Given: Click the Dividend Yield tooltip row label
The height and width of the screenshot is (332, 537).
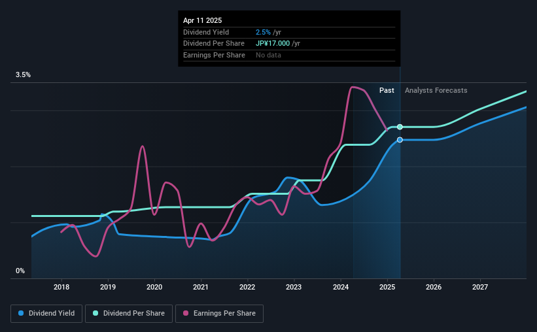Looking at the screenshot, I should [206, 32].
